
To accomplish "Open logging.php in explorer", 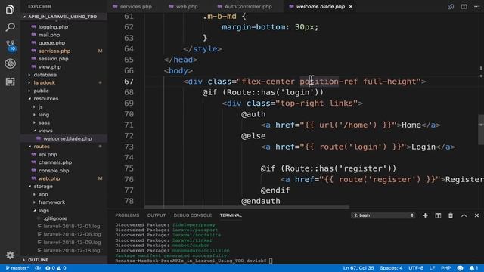I will click(53, 27).
